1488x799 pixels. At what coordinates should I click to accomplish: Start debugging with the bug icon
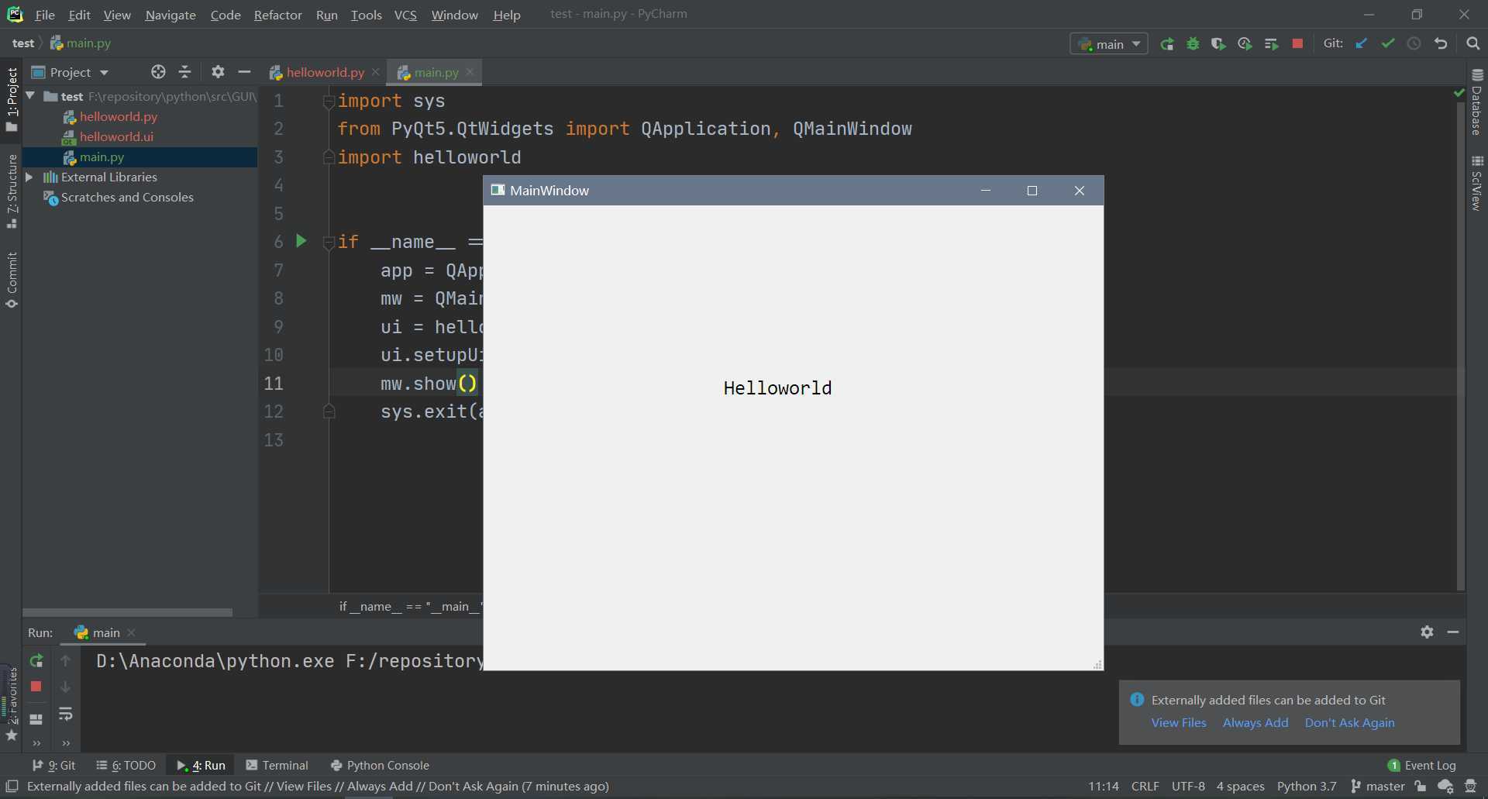pos(1193,44)
